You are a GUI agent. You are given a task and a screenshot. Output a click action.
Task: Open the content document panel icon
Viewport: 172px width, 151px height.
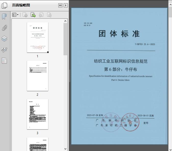[4, 60]
